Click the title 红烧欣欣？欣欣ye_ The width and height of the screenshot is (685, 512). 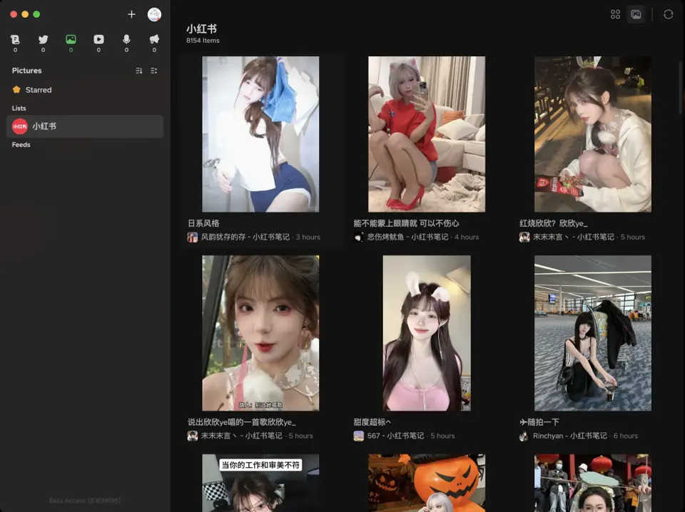tap(554, 223)
